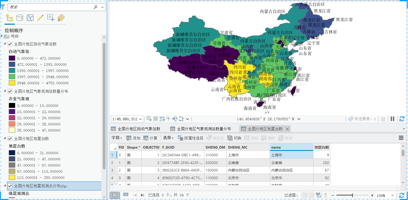408x200 pixels.
Task: Click the 添加 field button
Action: tap(133, 138)
